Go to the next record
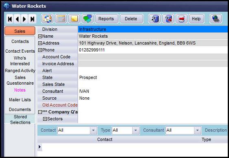 24,19
